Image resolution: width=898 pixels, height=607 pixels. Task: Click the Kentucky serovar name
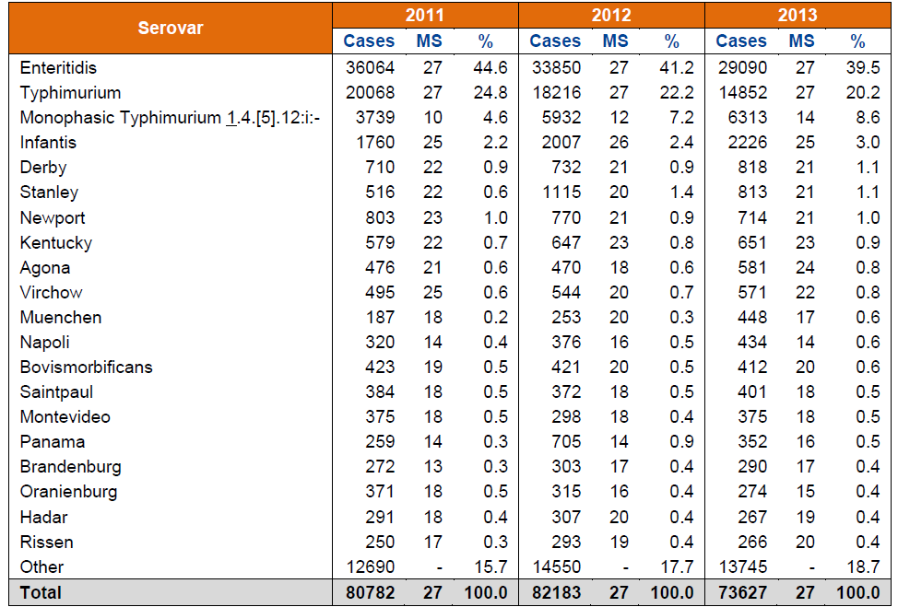[55, 242]
